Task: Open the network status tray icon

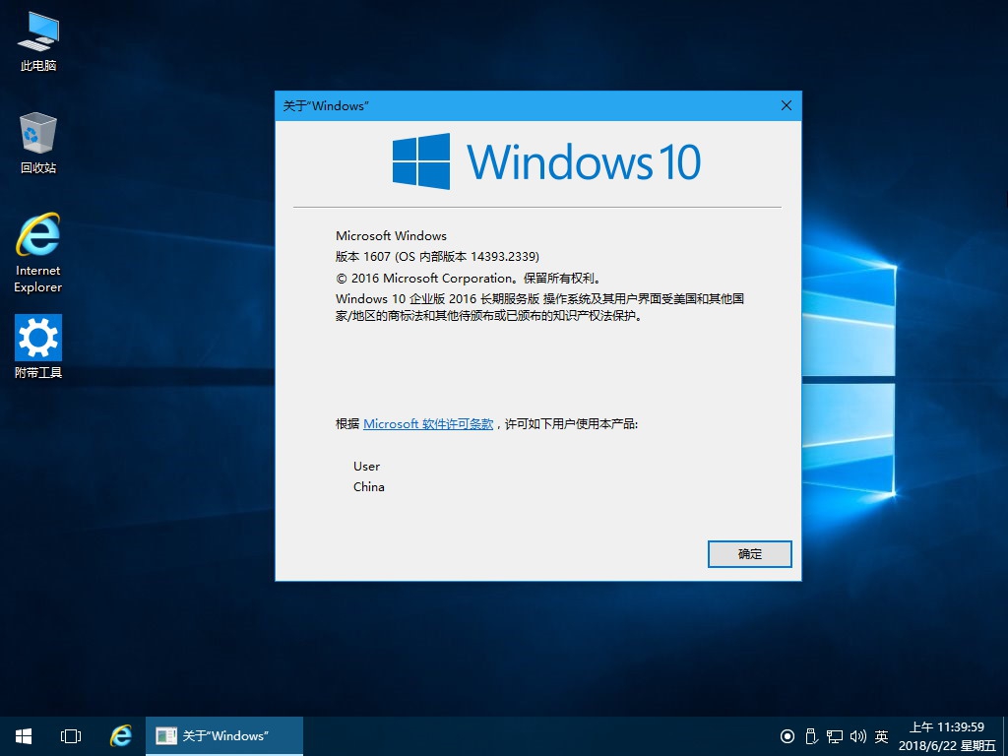Action: click(x=835, y=736)
